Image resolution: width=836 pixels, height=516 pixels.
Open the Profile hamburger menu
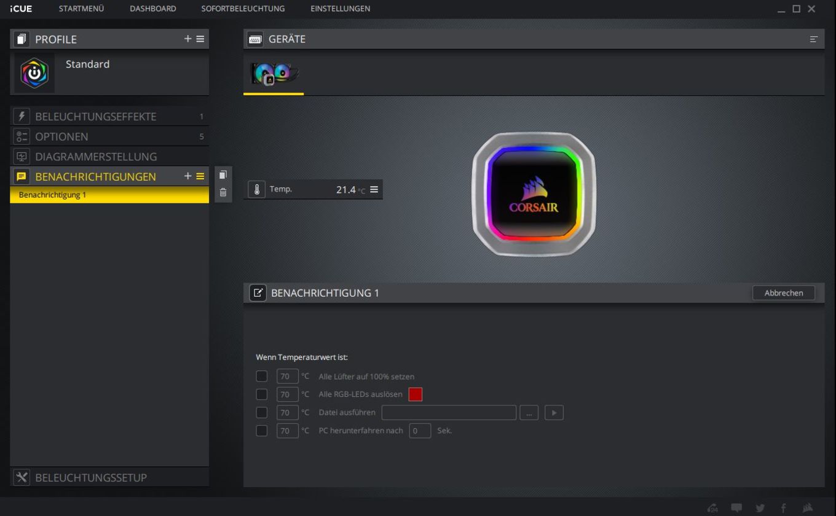200,39
